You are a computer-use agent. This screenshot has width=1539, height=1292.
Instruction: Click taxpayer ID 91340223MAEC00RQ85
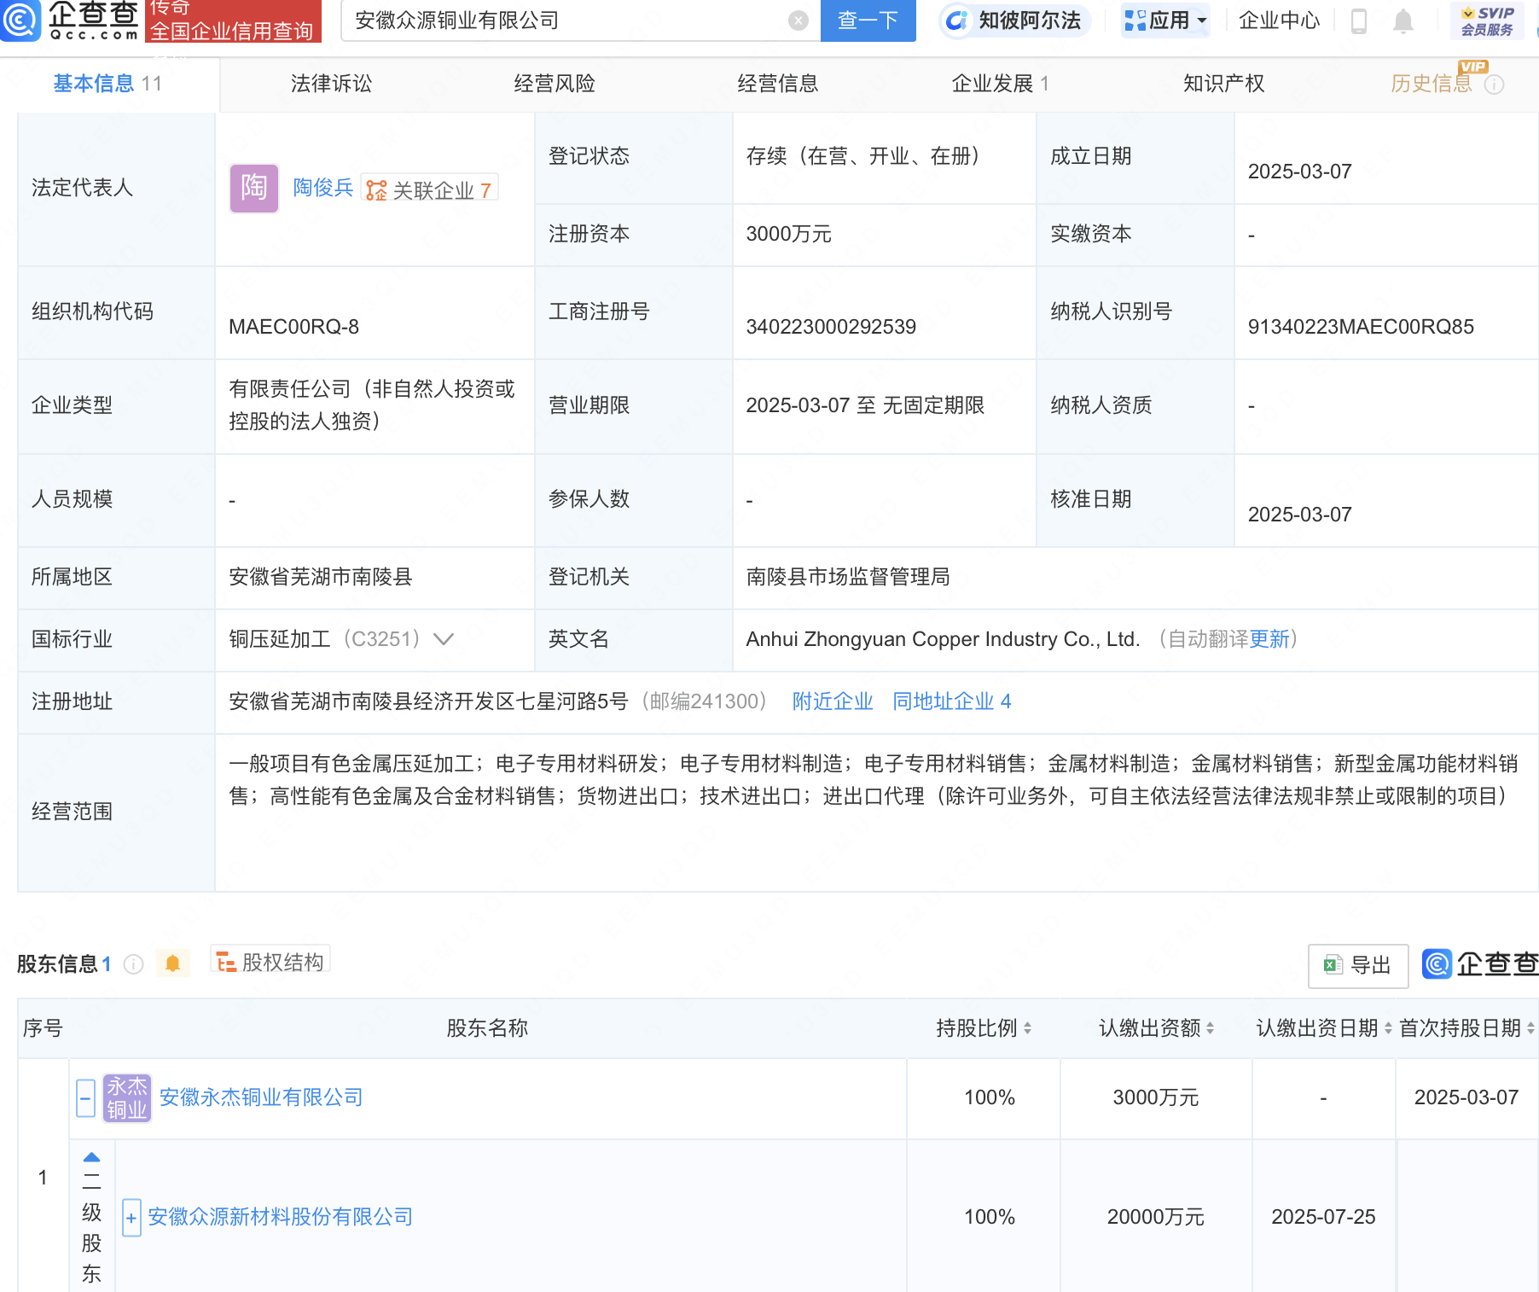(1361, 327)
